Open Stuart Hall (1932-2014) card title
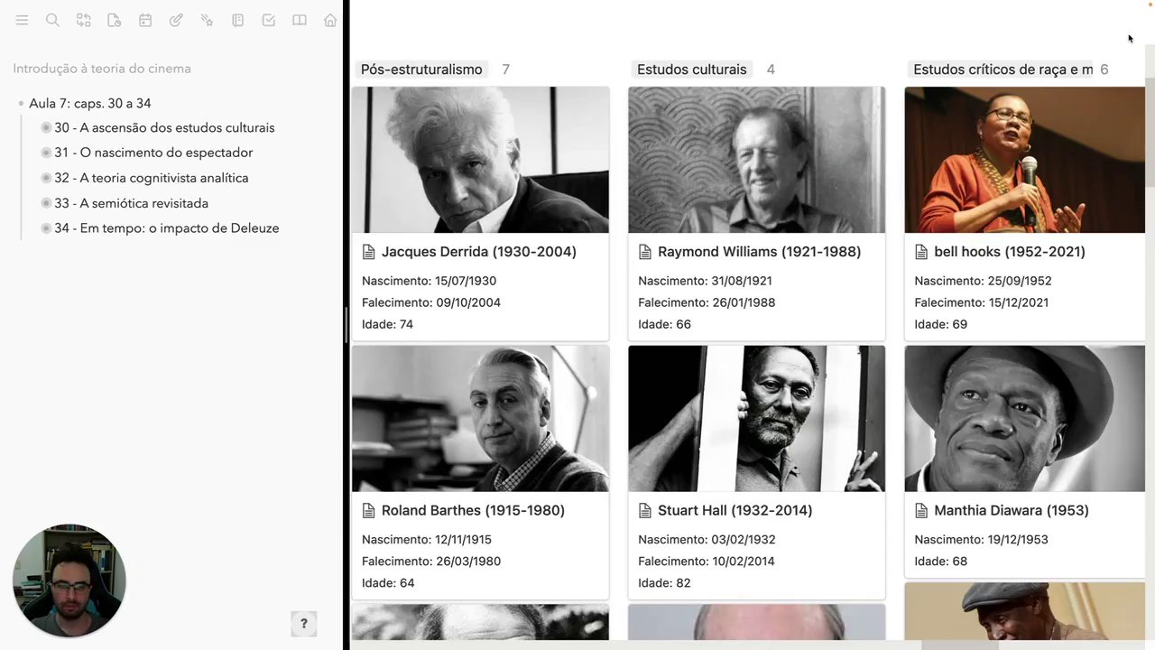This screenshot has width=1155, height=650. pyautogui.click(x=735, y=511)
